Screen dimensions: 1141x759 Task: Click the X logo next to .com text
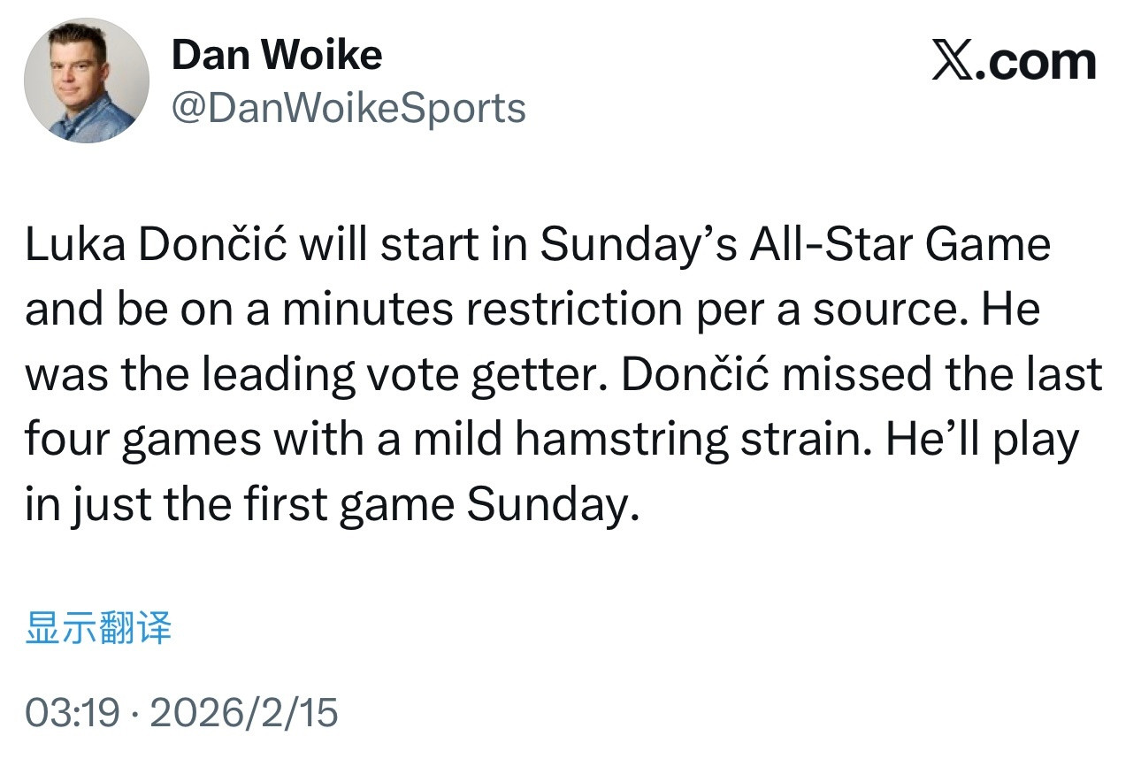click(x=953, y=58)
